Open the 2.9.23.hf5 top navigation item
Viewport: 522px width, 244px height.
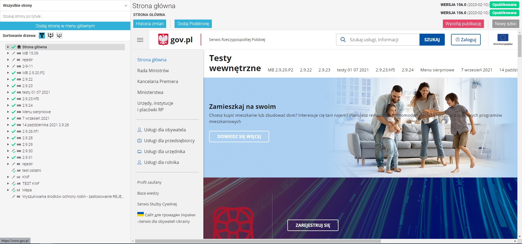[385, 70]
